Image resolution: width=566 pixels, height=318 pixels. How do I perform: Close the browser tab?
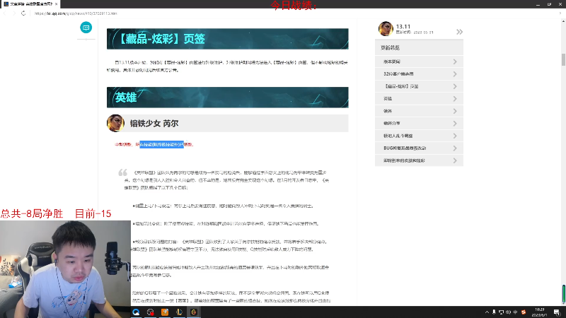pos(57,4)
